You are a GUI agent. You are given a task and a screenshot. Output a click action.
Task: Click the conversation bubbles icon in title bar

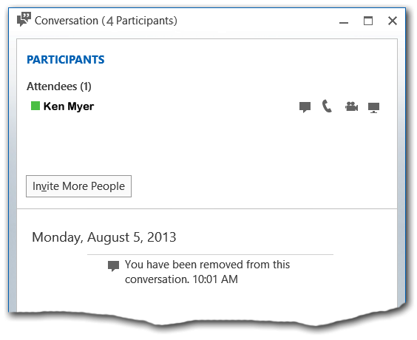[x=24, y=19]
